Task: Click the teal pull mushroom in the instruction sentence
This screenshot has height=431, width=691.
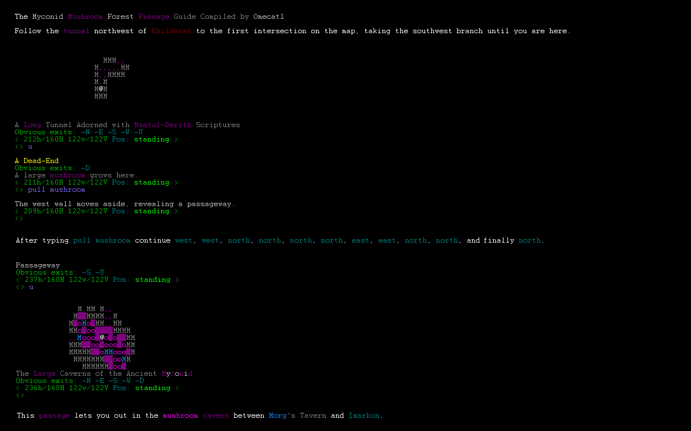Action: (x=102, y=241)
